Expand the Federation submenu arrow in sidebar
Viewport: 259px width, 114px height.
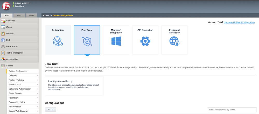click(37, 98)
